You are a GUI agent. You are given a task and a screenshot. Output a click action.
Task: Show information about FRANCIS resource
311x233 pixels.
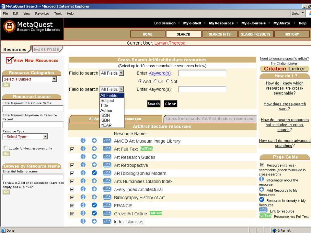coord(83,205)
